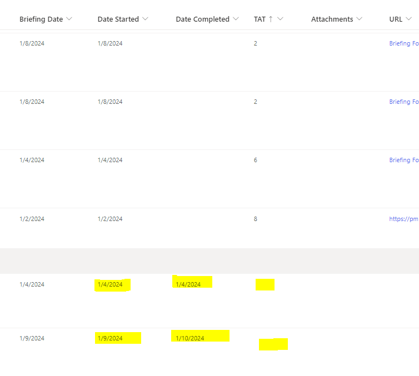This screenshot has width=419, height=376.
Task: Select Briefing Date 1/9/2024 cell
Action: 32,338
